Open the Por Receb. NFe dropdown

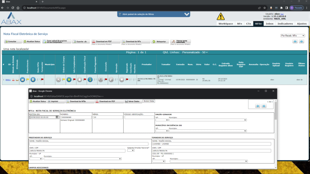pos(292,35)
